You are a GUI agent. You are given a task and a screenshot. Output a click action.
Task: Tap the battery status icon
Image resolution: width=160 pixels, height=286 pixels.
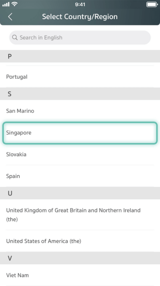(152, 4)
